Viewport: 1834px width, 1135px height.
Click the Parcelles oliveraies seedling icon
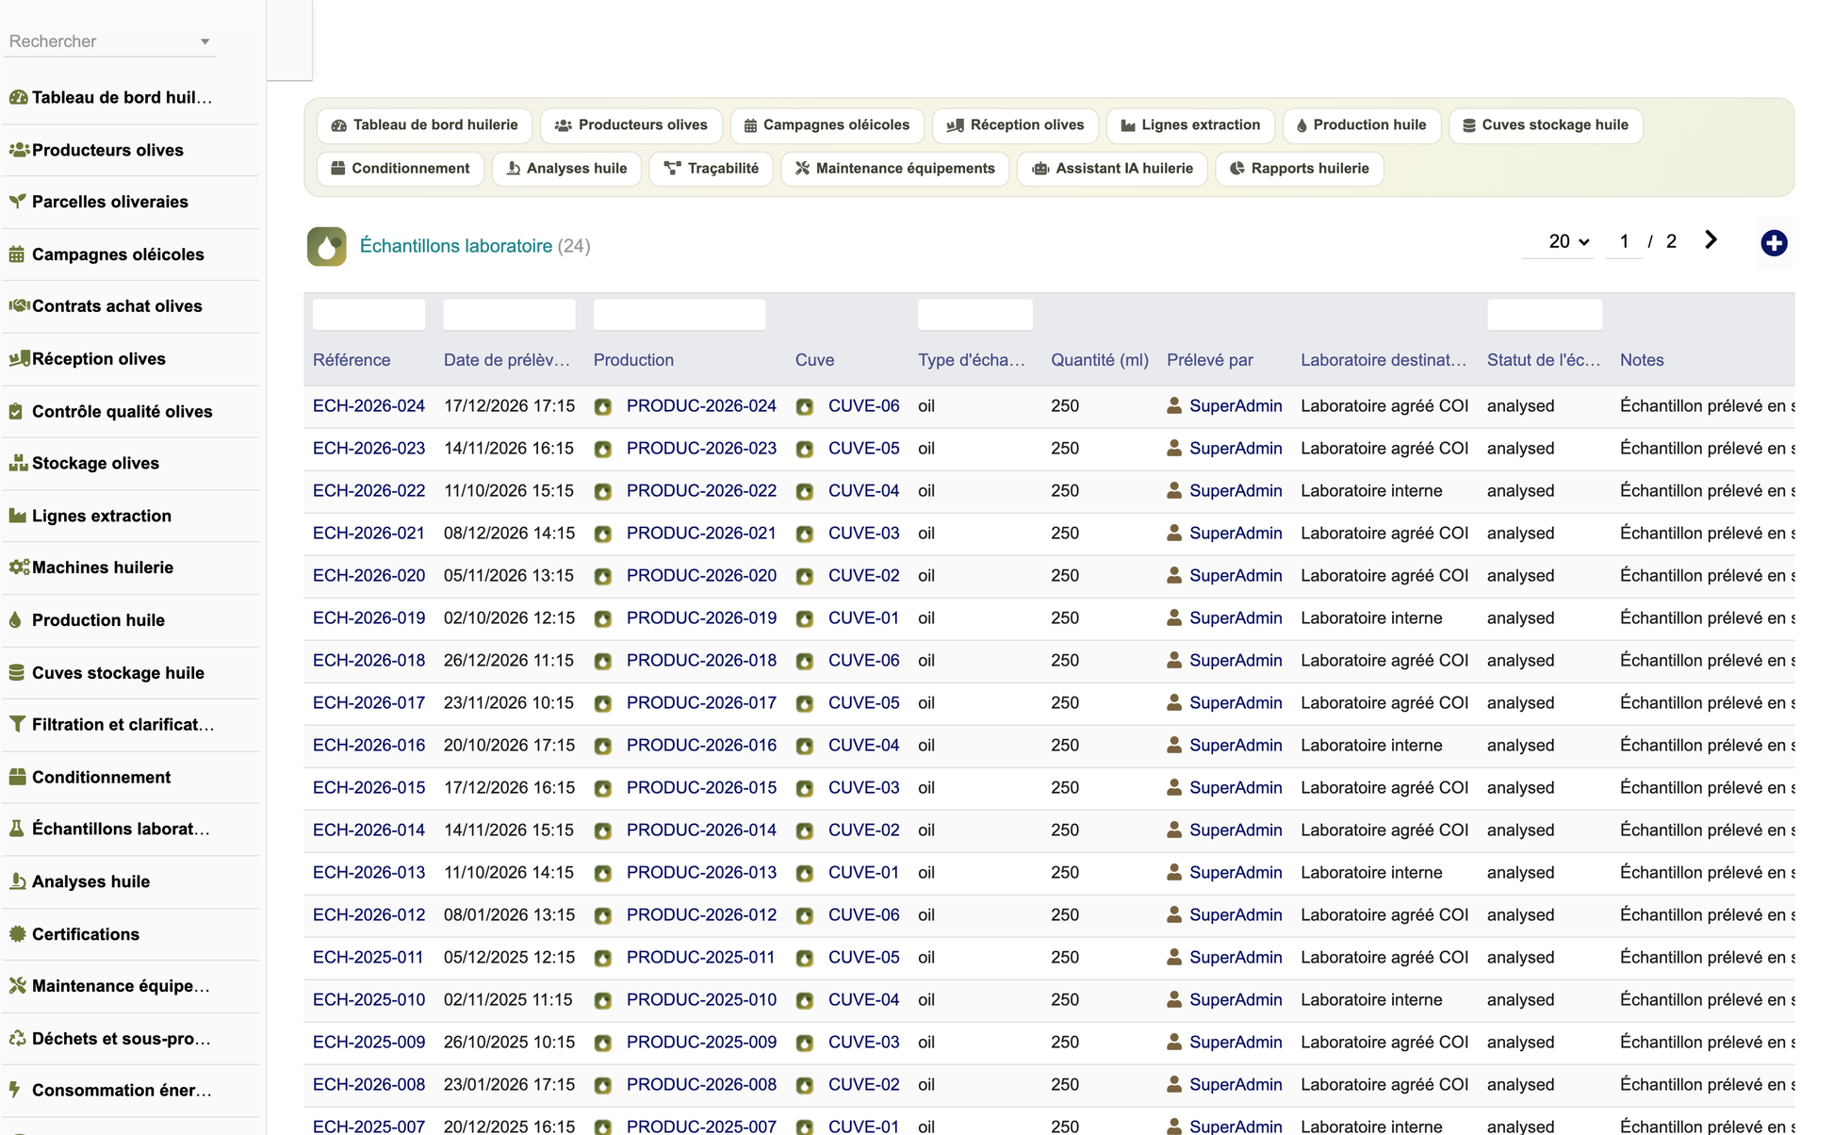(17, 202)
